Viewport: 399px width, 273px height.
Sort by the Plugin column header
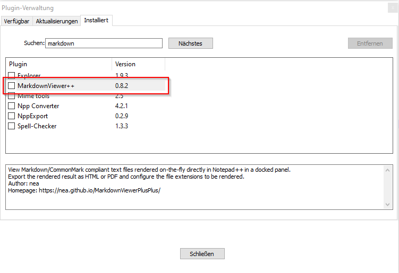pos(58,64)
